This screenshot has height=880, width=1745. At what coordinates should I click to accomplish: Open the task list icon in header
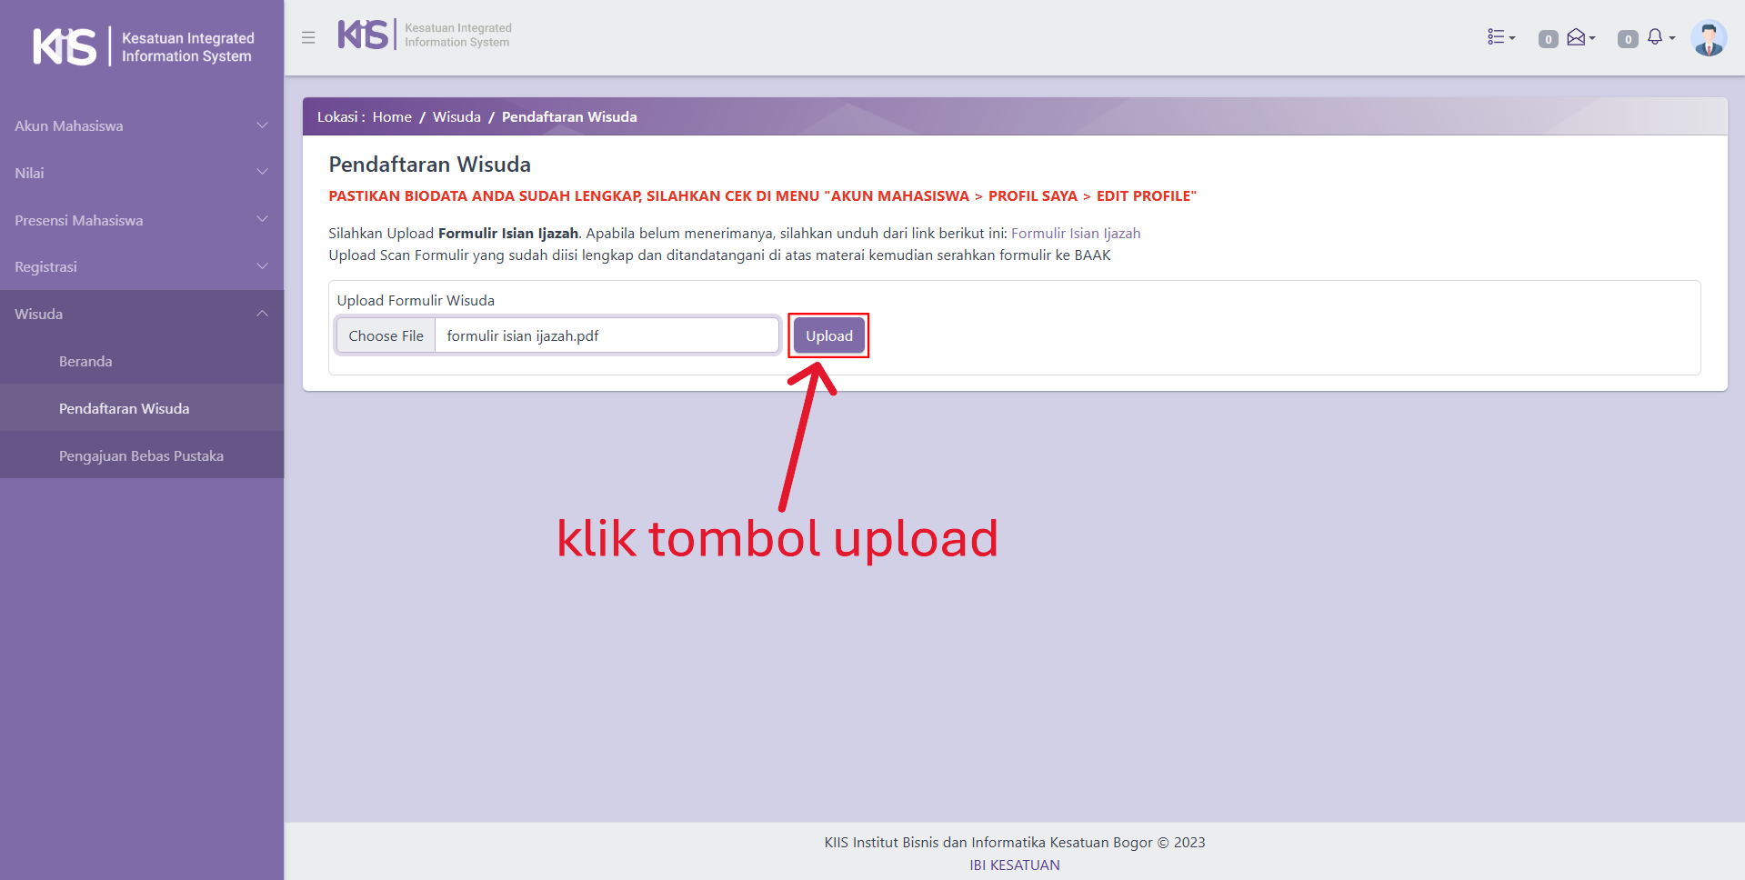pyautogui.click(x=1499, y=37)
